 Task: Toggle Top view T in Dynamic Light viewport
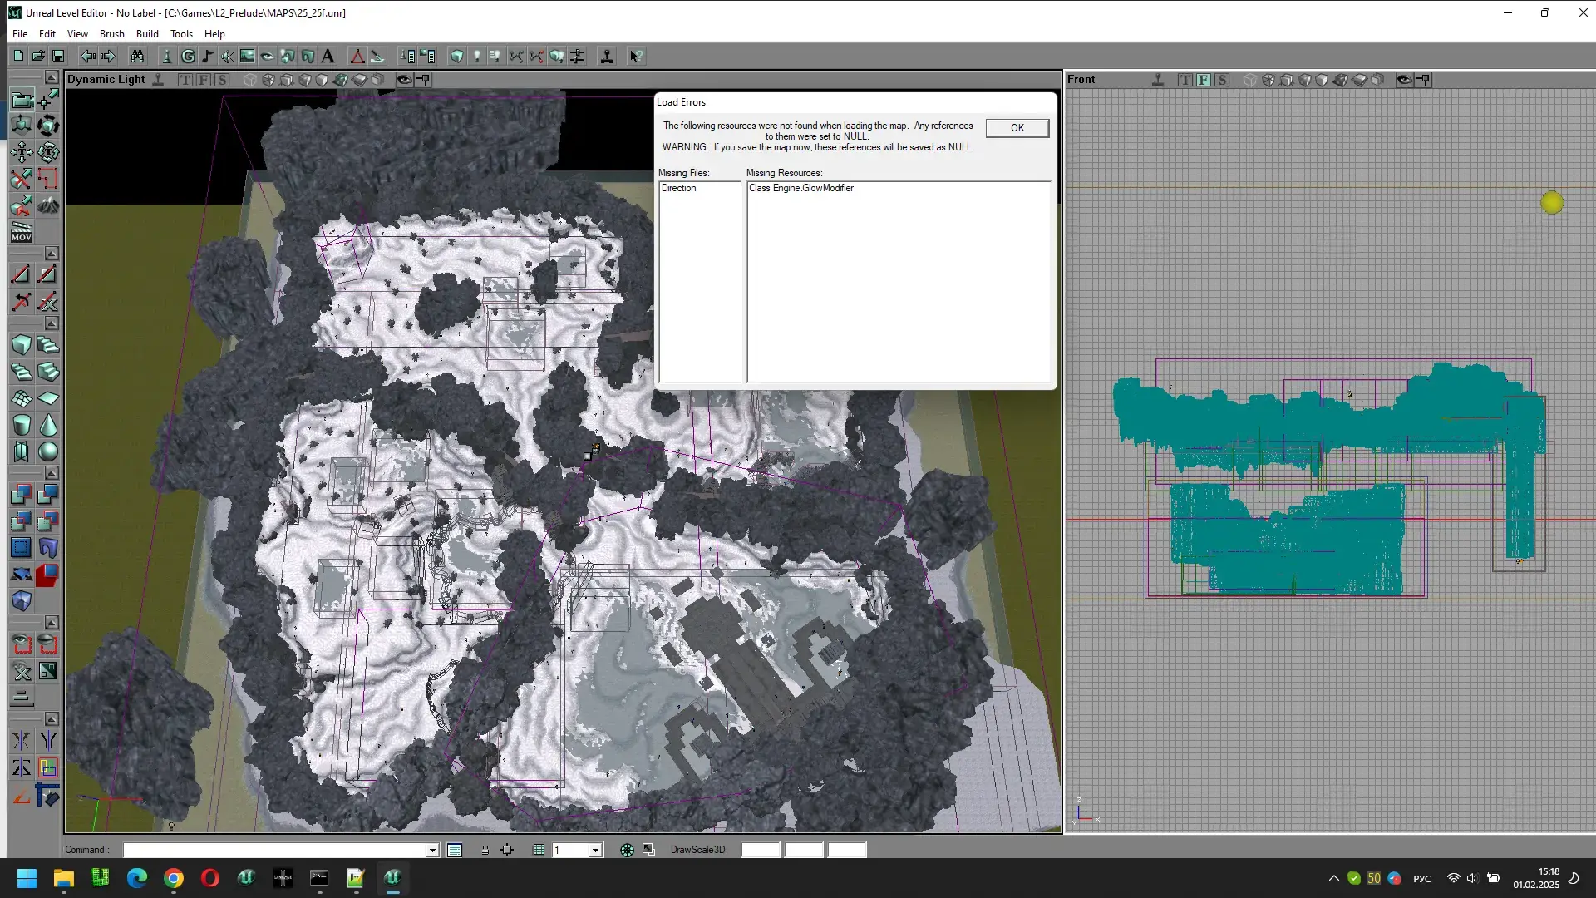click(185, 80)
